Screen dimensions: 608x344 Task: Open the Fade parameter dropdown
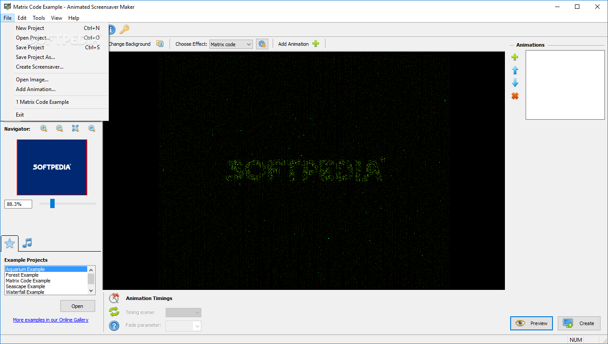(183, 326)
